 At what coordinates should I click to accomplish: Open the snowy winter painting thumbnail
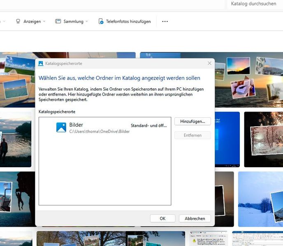[264, 139]
